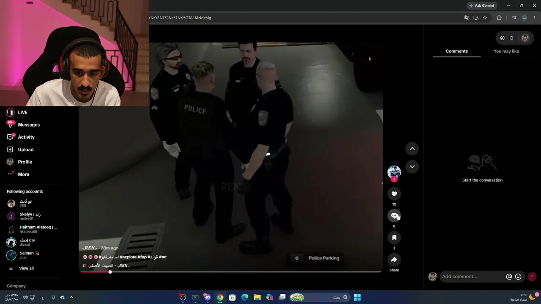The image size is (541, 304).
Task: Switch to the Comments tab
Action: click(456, 51)
